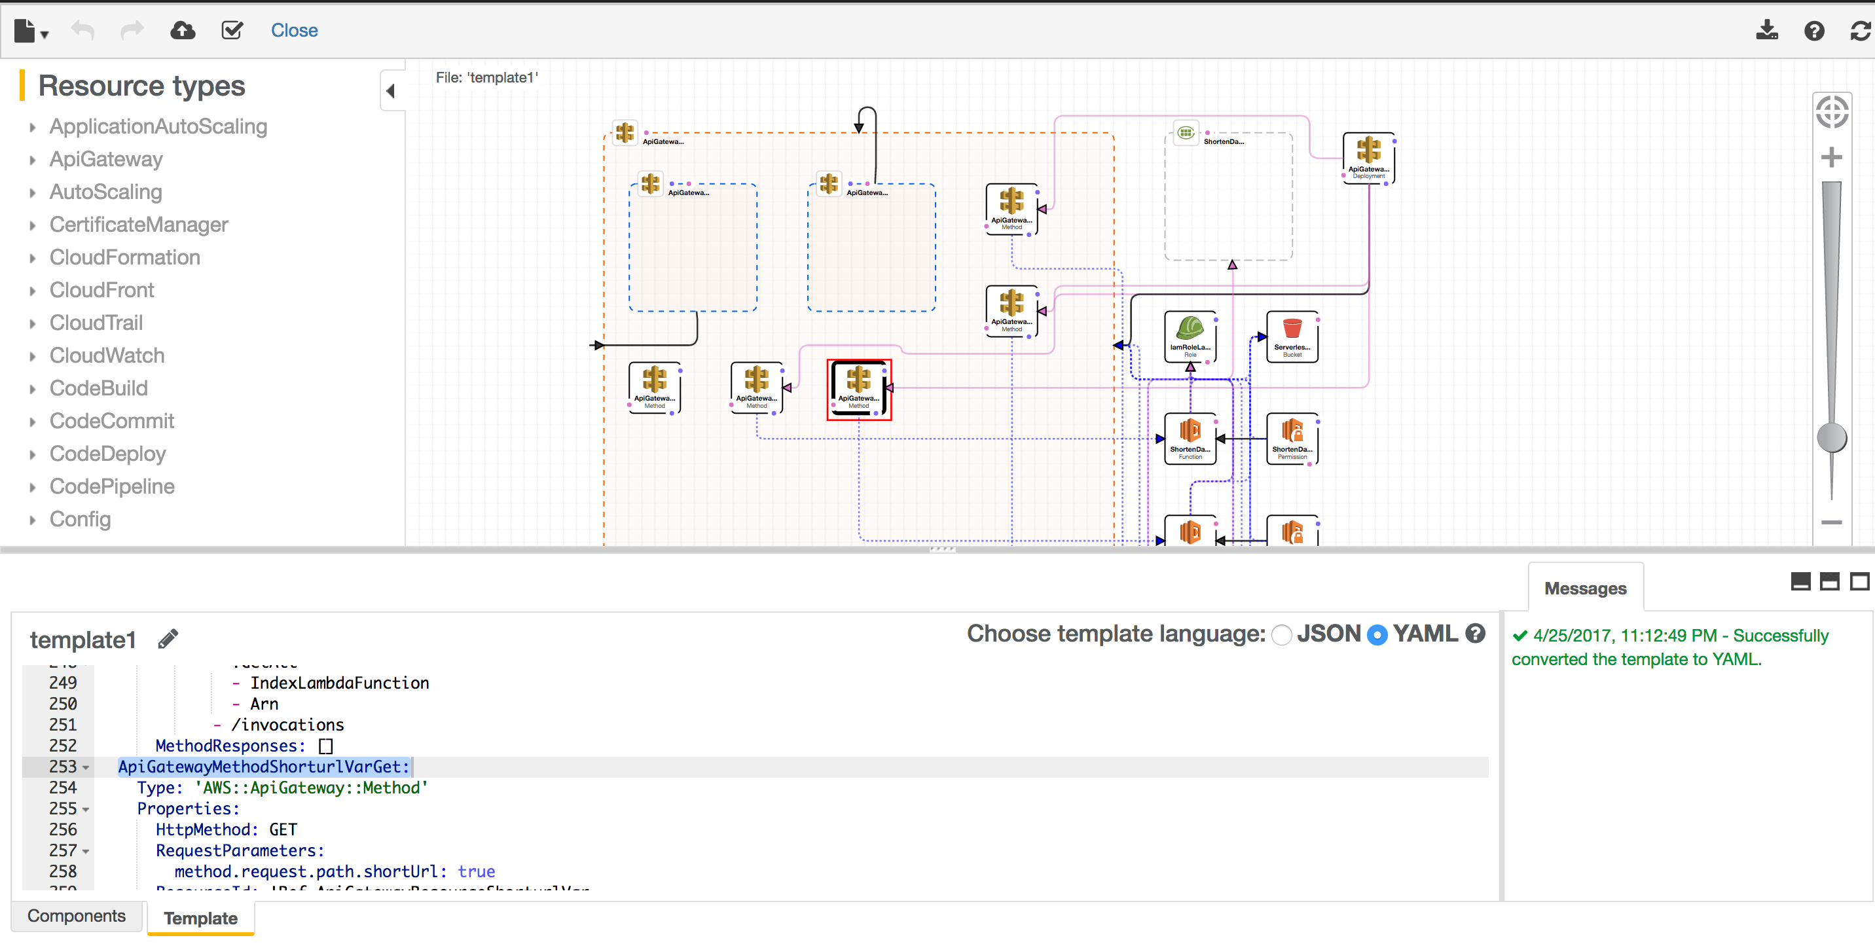Open the File menu dropdown icon
The height and width of the screenshot is (944, 1875).
click(x=31, y=31)
